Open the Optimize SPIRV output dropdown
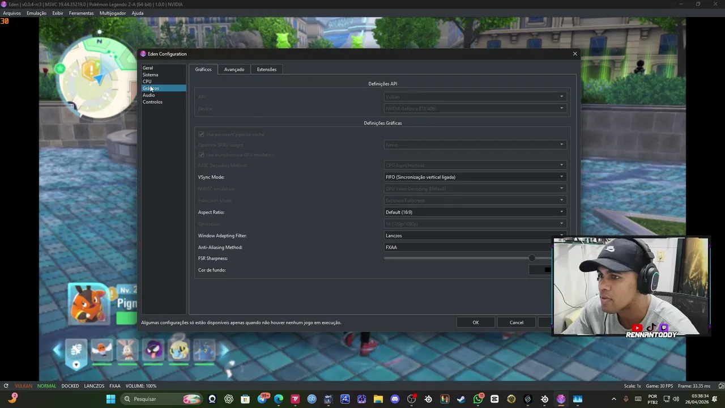 coord(475,144)
